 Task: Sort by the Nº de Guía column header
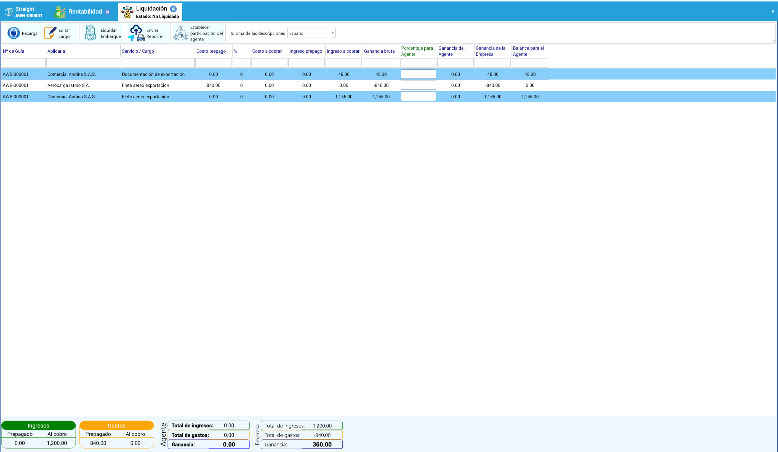[x=14, y=51]
